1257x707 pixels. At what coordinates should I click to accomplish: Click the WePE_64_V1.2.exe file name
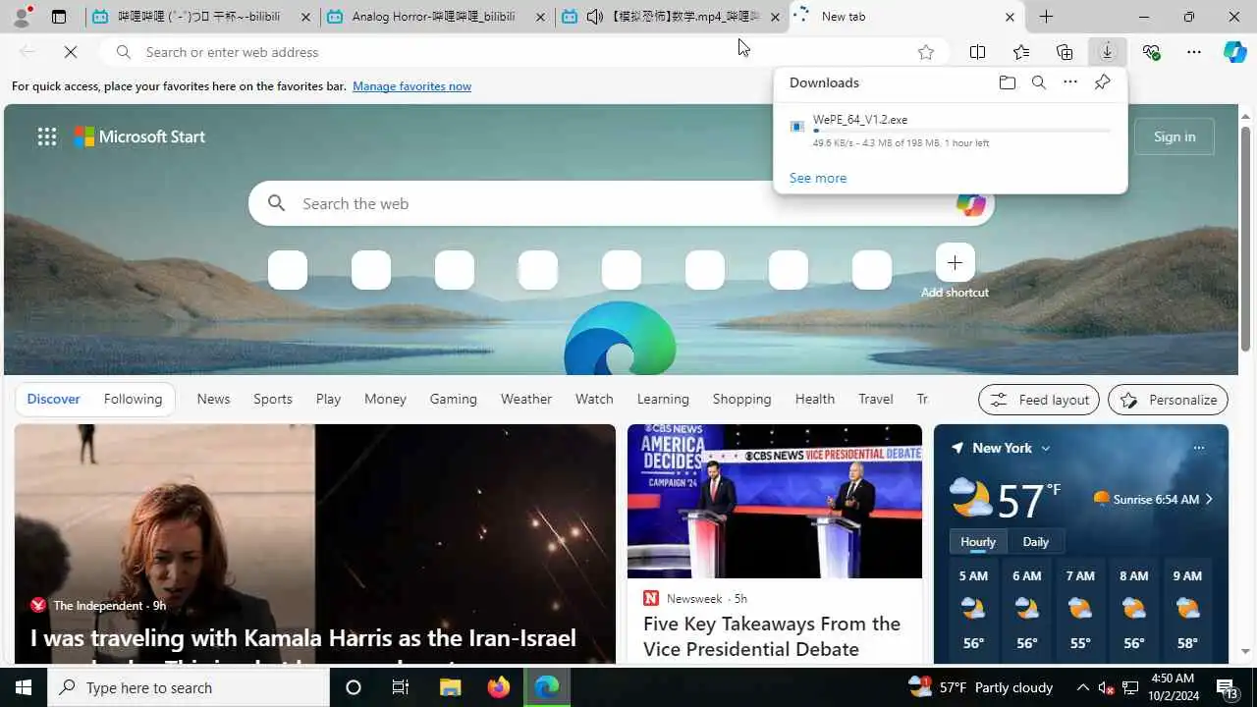pos(860,120)
